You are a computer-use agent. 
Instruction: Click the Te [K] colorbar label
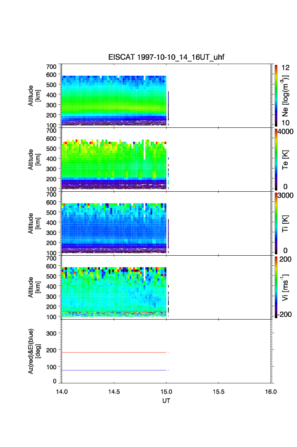pos(285,160)
